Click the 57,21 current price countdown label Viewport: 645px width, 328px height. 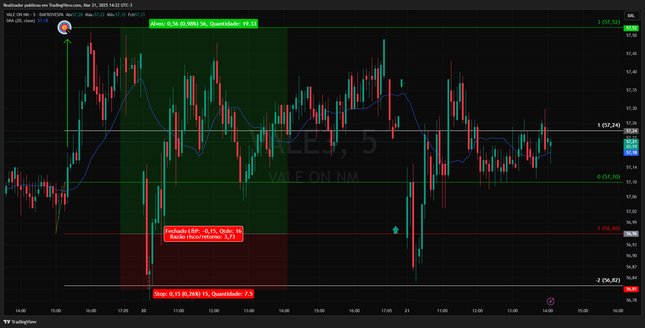pos(631,144)
